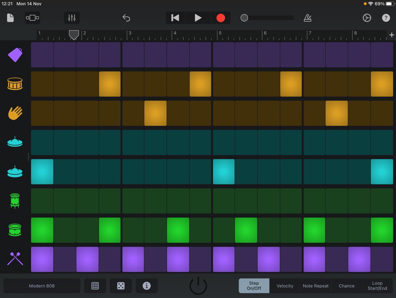The width and height of the screenshot is (396, 298).
Task: Select Step On/Off edit mode
Action: point(254,286)
